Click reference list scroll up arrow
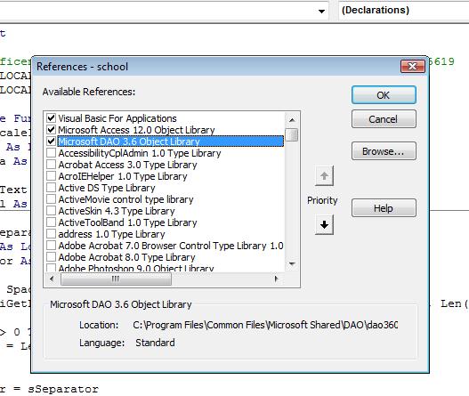Image resolution: width=469 pixels, height=396 pixels. point(292,120)
